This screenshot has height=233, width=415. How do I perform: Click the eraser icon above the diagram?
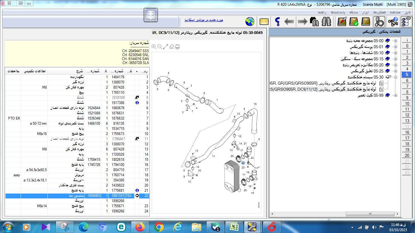coord(172,47)
